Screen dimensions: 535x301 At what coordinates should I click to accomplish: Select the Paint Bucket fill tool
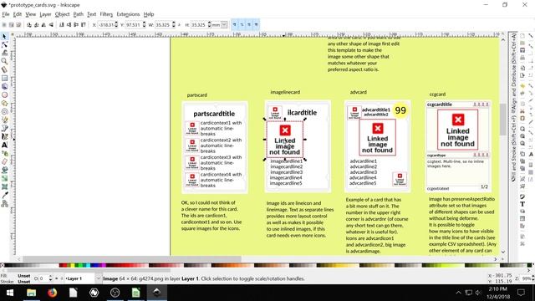4,170
